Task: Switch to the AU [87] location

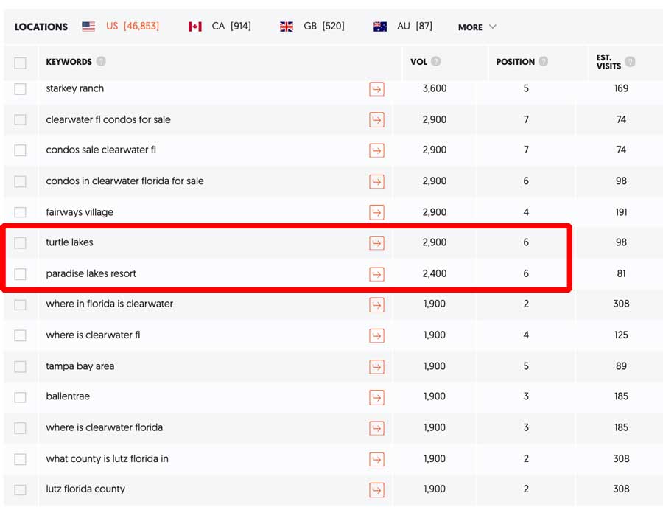Action: [x=414, y=27]
